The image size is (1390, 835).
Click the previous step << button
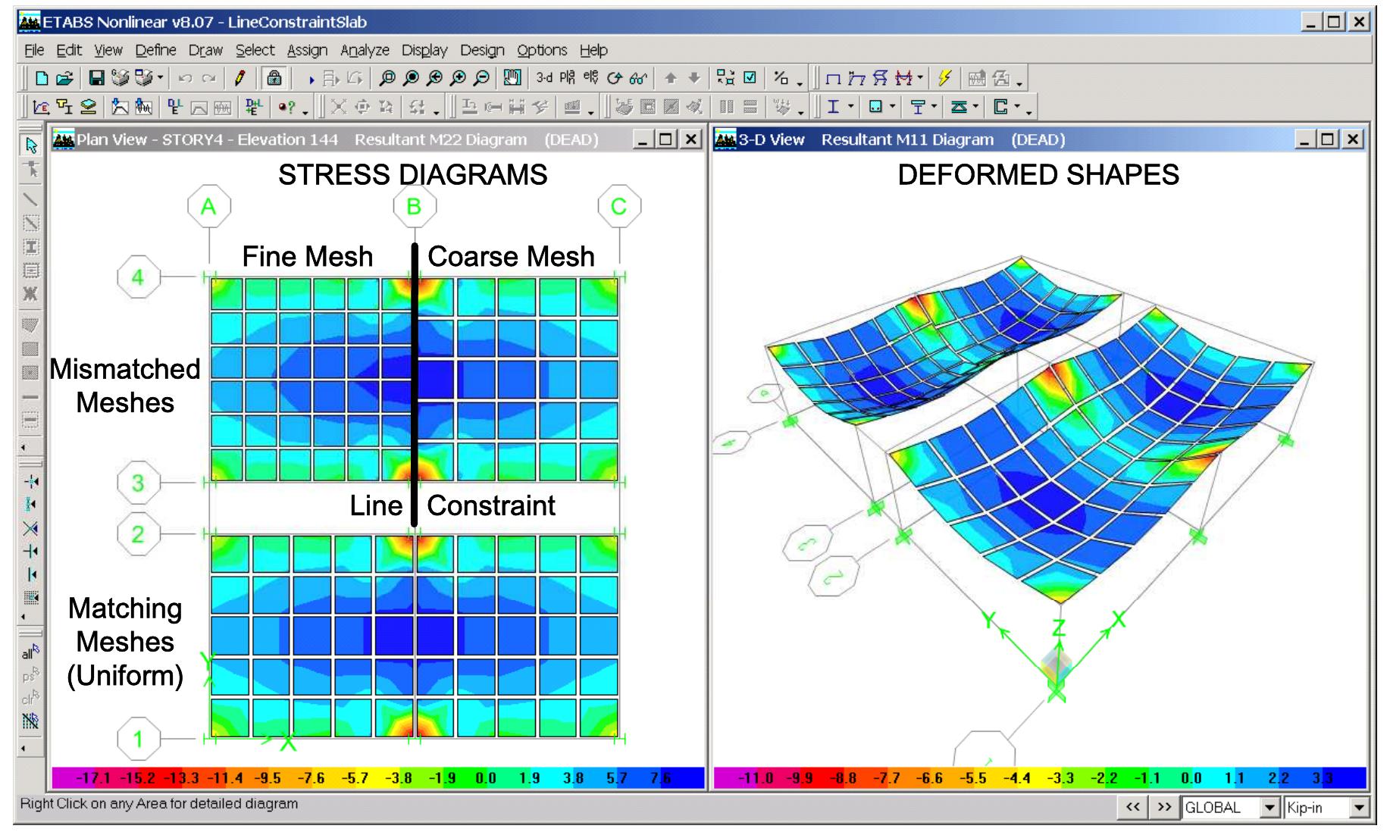[x=1132, y=808]
